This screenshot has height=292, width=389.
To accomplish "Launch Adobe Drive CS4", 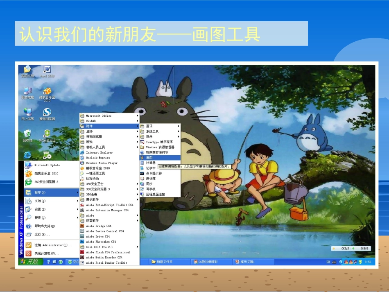I will click(109, 236).
